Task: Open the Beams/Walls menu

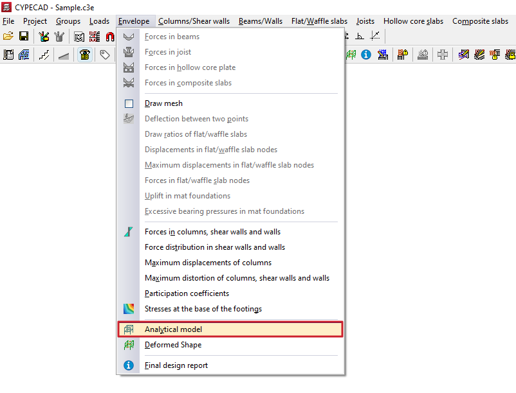Action: [x=261, y=21]
